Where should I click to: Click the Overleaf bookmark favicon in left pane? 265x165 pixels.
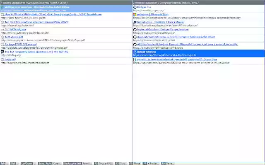tap(2, 7)
